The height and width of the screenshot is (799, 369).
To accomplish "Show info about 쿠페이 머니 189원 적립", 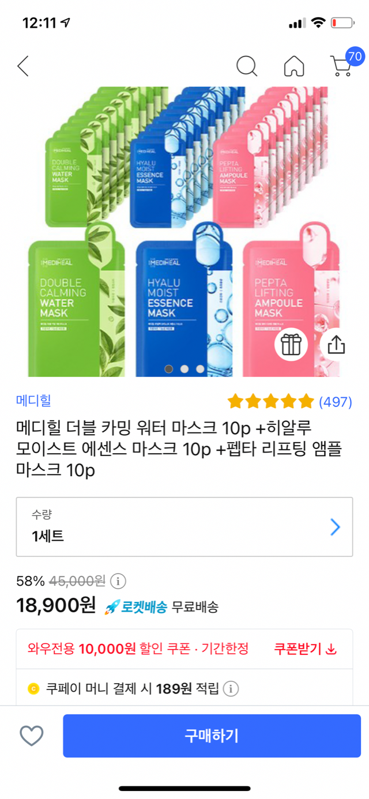I will coord(231,688).
